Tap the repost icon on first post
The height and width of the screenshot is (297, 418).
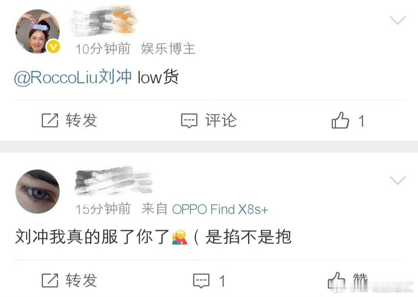point(50,120)
